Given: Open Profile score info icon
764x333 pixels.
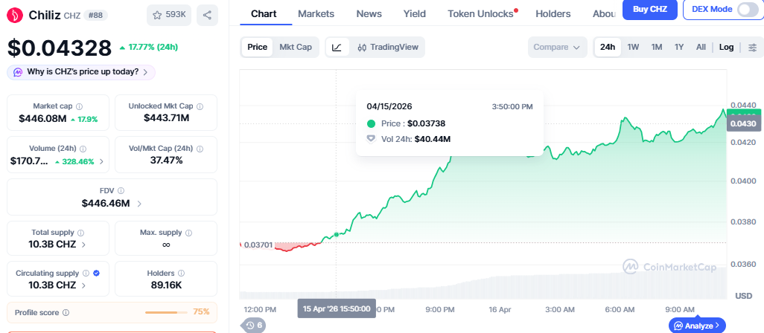Looking at the screenshot, I should (x=66, y=313).
